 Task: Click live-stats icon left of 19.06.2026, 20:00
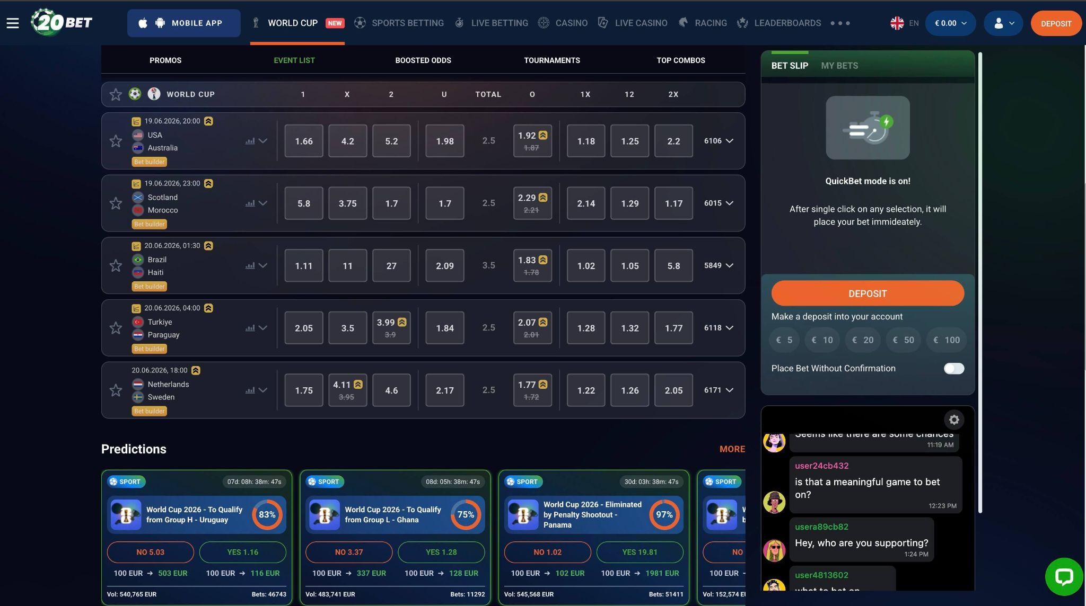(136, 121)
